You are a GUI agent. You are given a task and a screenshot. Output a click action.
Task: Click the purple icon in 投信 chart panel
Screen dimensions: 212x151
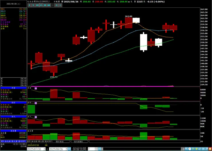click(x=36, y=103)
